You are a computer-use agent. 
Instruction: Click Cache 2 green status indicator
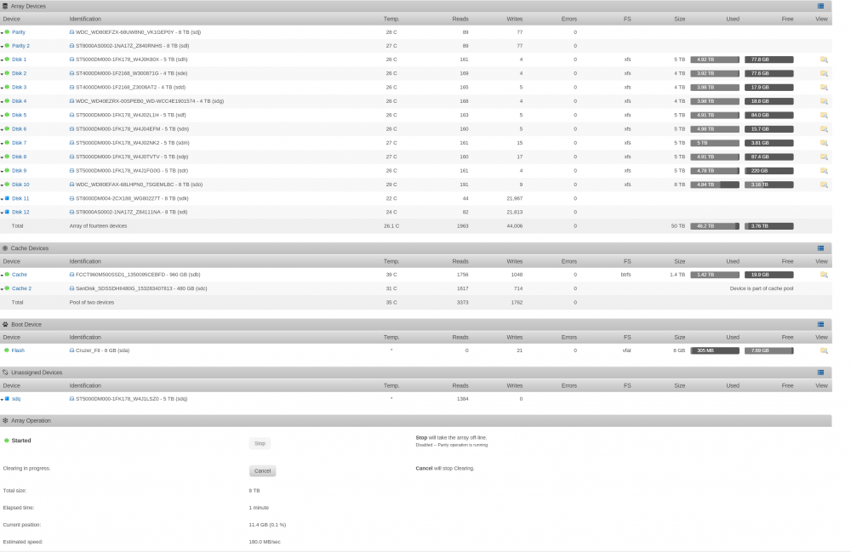7,288
